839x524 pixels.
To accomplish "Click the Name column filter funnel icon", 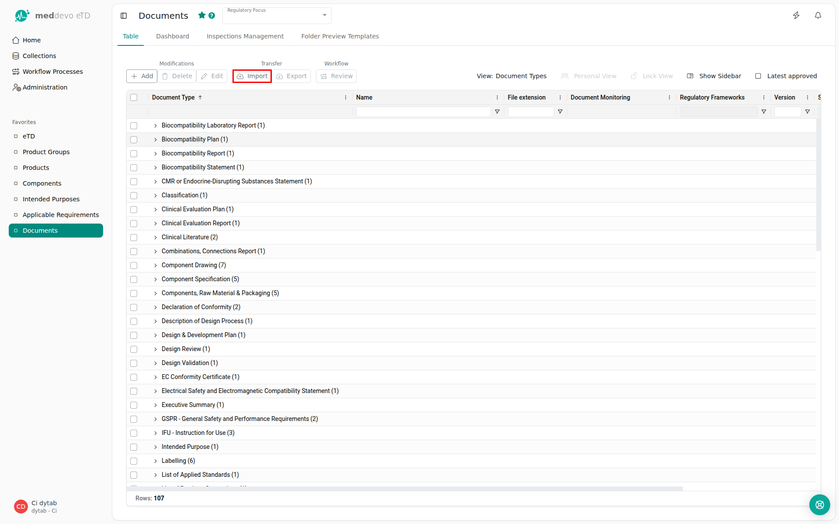I will [x=497, y=112].
